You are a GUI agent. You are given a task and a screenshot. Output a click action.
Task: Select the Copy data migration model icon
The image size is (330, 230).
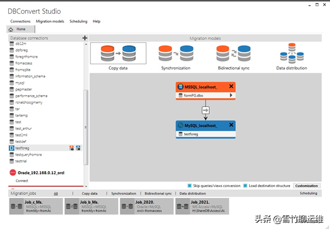click(x=118, y=53)
